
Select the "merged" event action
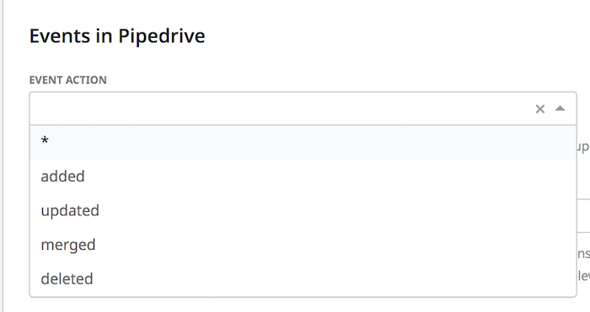(x=303, y=245)
